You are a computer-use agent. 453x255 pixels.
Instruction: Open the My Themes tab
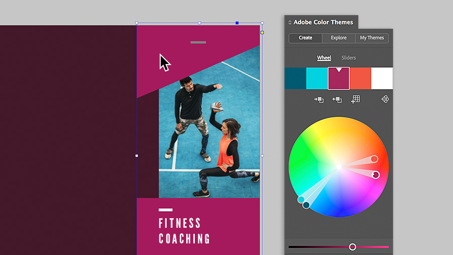[372, 38]
